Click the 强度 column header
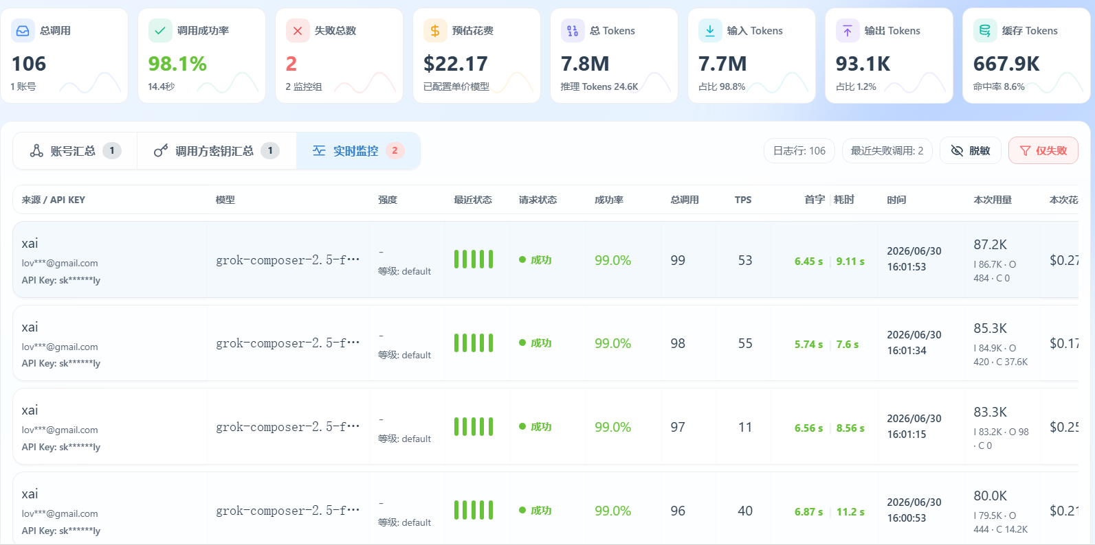Viewport: 1095px width, 545px height. point(388,200)
